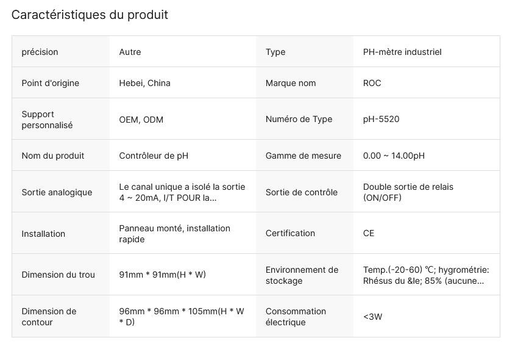Select the 'Contrôleur de pH' product name

pyautogui.click(x=154, y=156)
